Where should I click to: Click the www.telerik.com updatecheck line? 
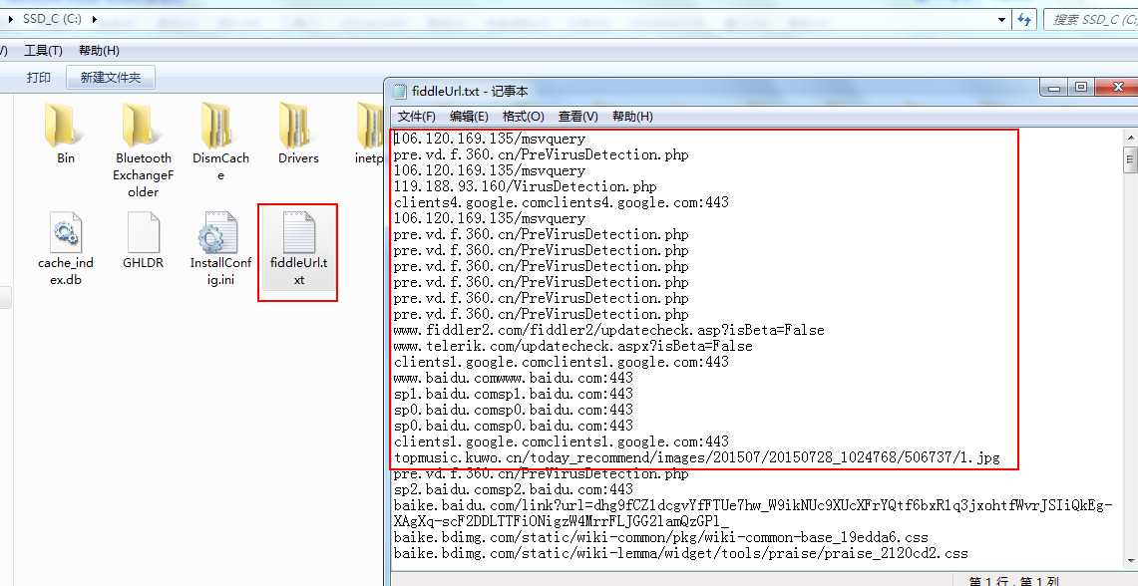572,346
